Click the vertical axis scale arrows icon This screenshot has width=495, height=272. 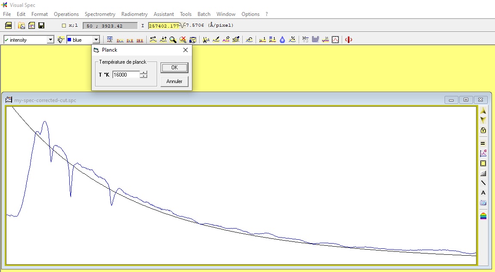point(163,40)
